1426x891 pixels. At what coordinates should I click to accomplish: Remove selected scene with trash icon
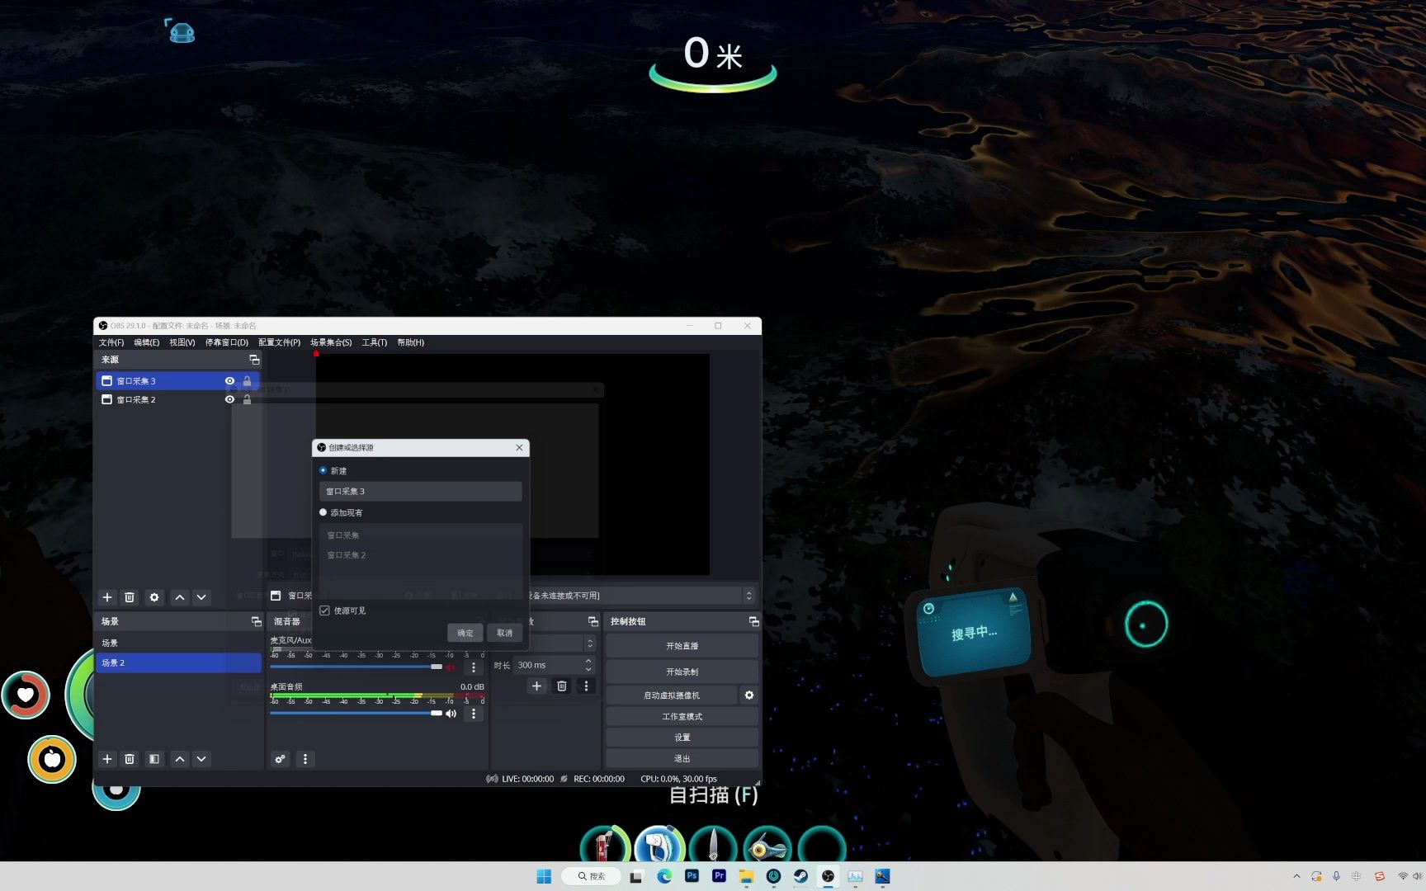130,759
